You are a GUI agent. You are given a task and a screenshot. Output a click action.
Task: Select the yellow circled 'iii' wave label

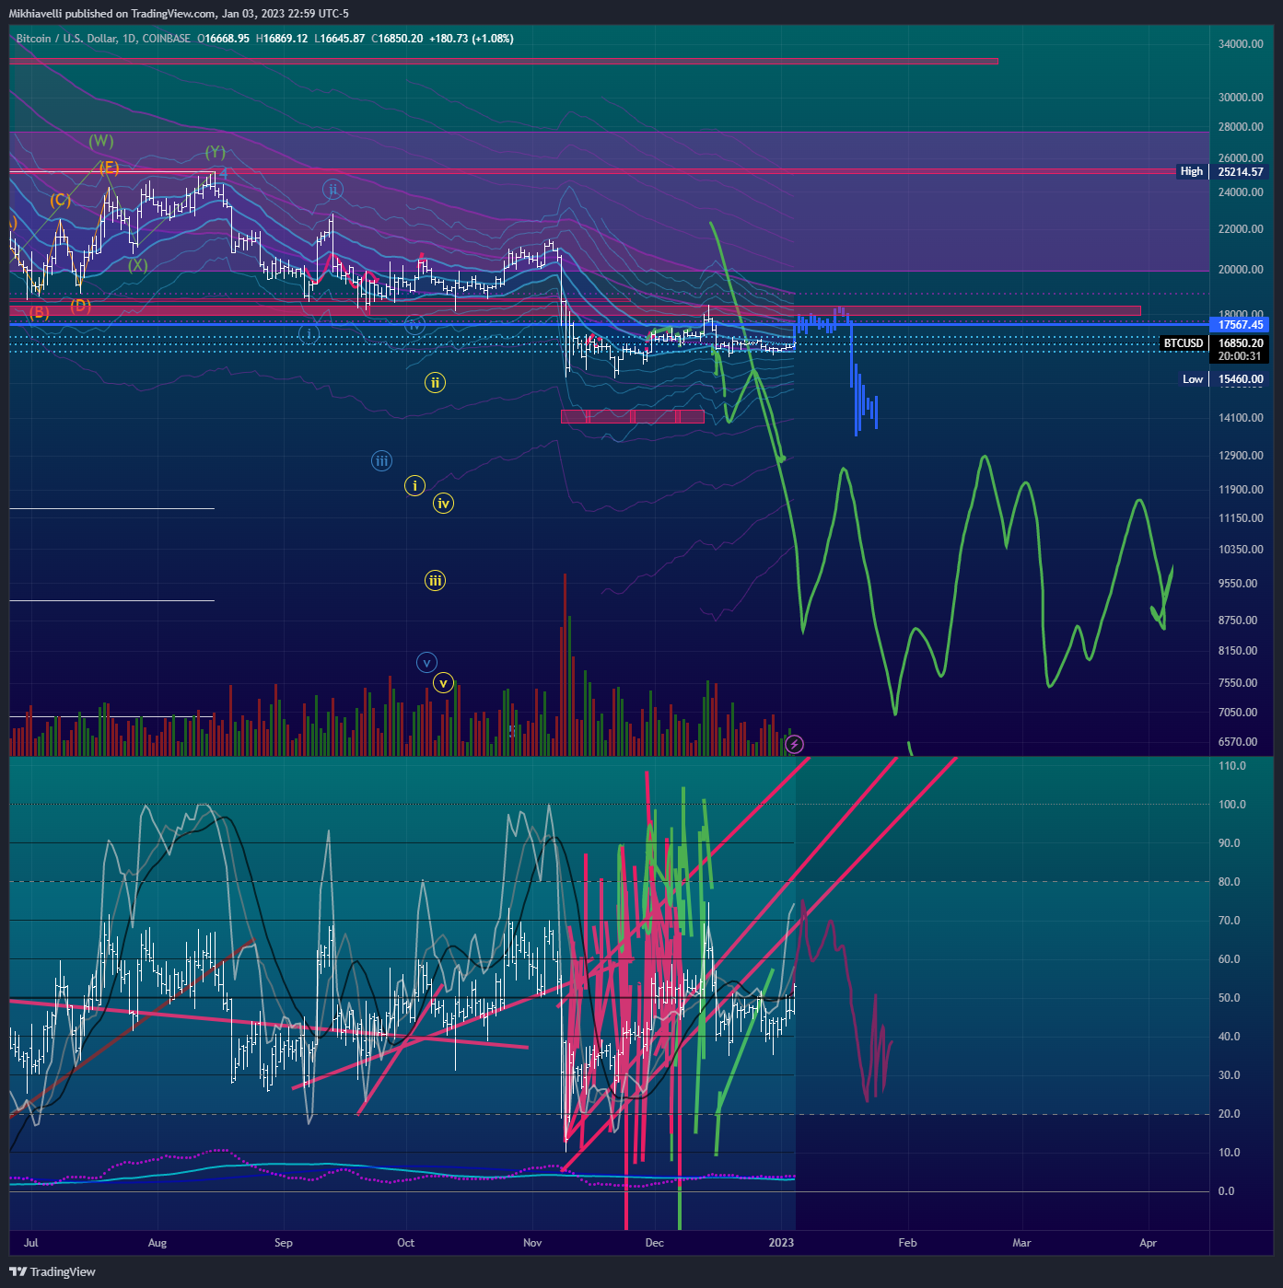pos(435,580)
